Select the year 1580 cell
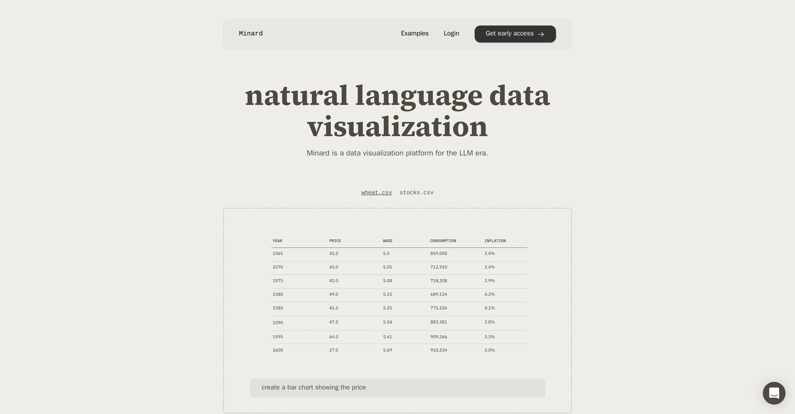The height and width of the screenshot is (414, 795). pos(278,294)
